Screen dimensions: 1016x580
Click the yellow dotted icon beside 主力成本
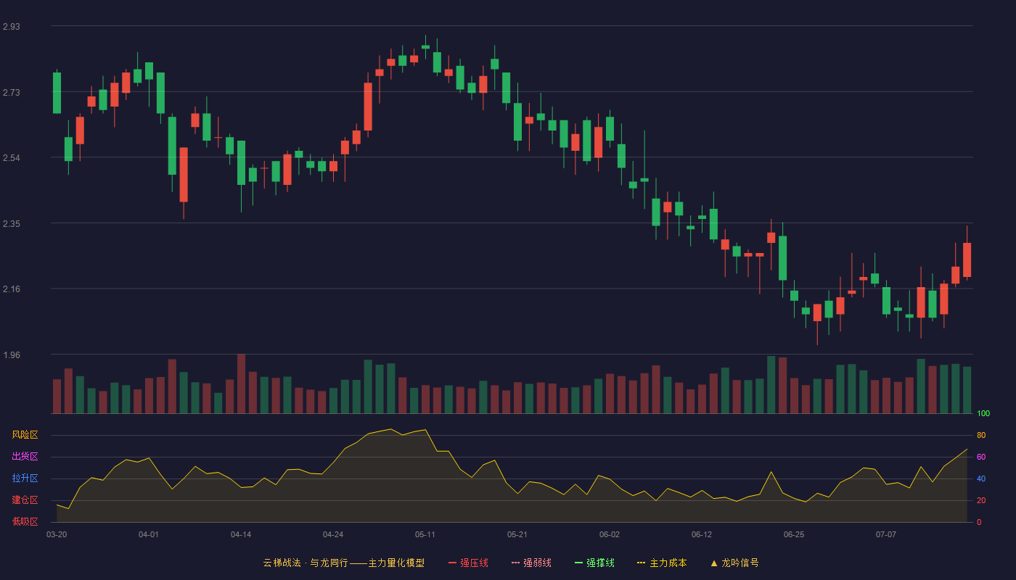(641, 563)
